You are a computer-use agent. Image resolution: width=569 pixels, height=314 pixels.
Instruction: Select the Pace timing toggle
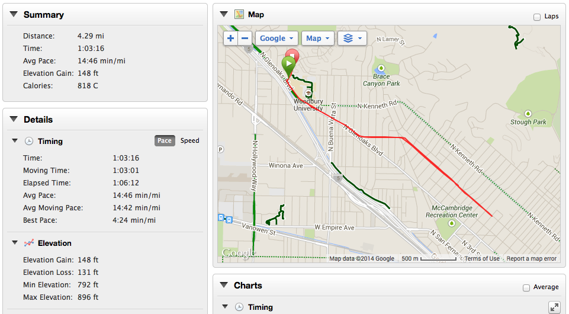click(x=165, y=140)
